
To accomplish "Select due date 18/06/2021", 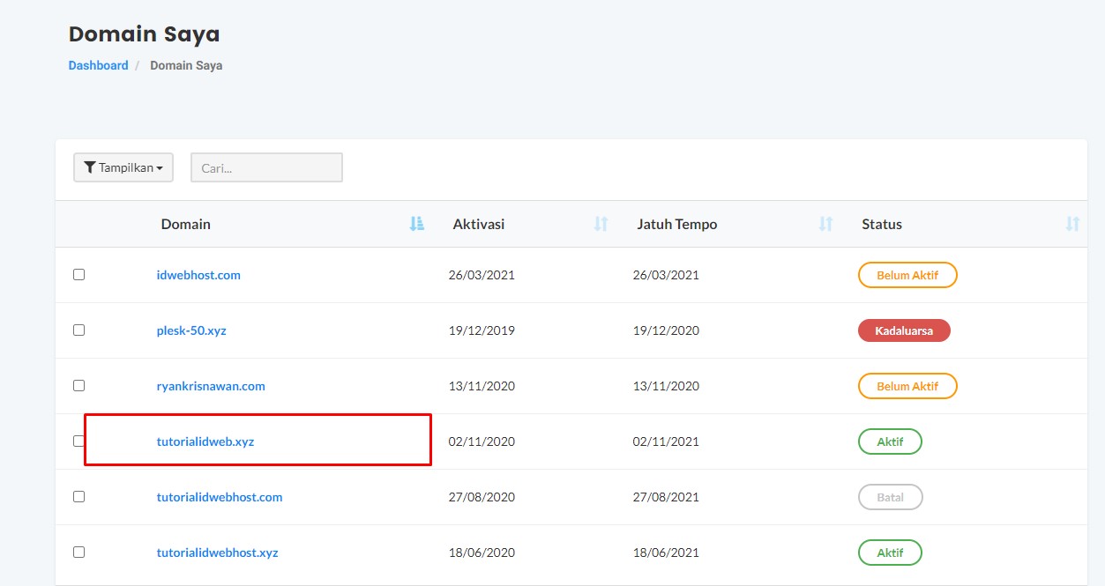I will [666, 553].
